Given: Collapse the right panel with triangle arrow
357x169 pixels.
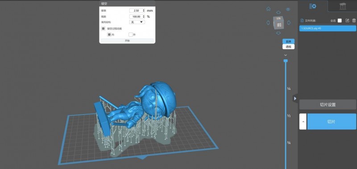Looking at the screenshot, I should [x=295, y=99].
